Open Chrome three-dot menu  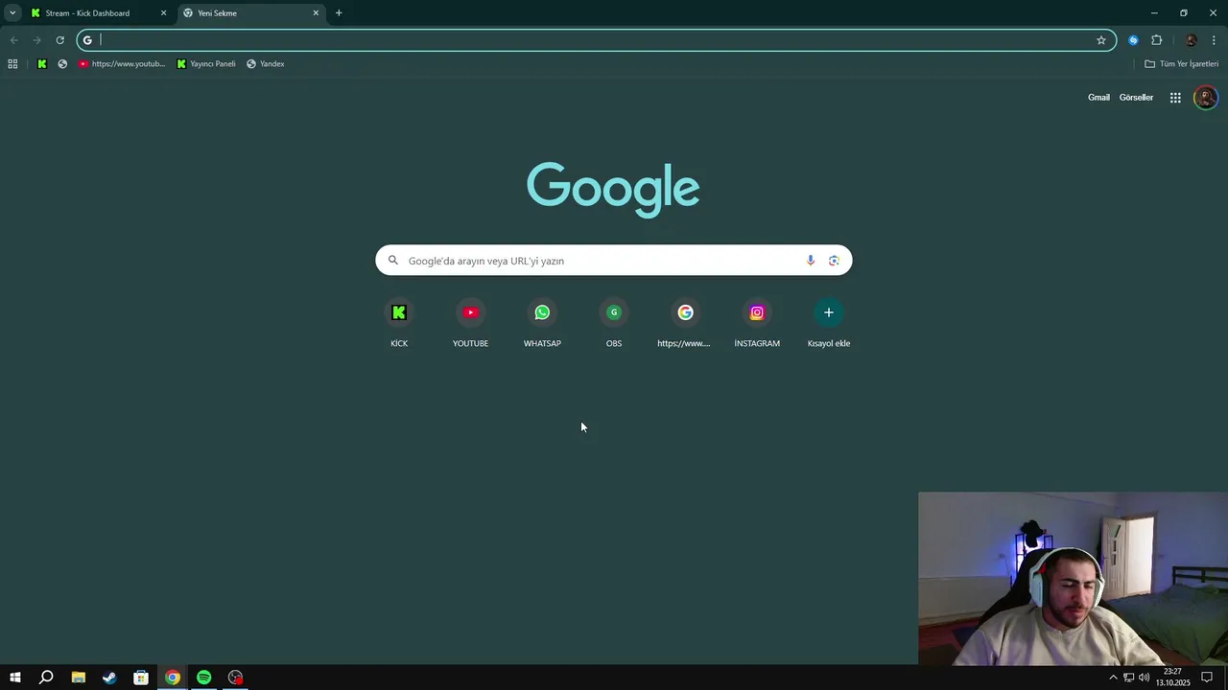pyautogui.click(x=1214, y=40)
